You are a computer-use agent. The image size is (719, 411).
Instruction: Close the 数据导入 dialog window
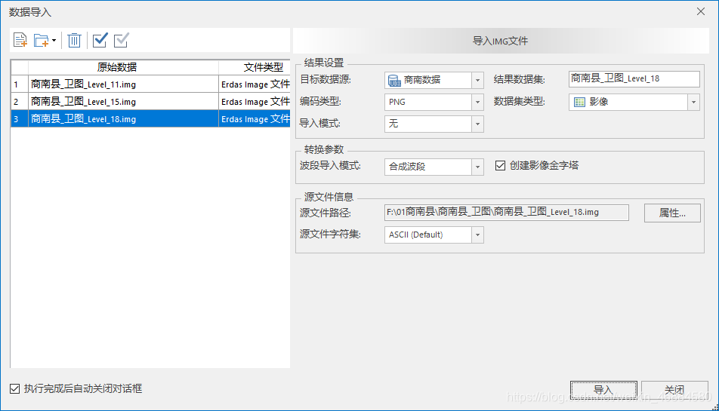tap(701, 11)
